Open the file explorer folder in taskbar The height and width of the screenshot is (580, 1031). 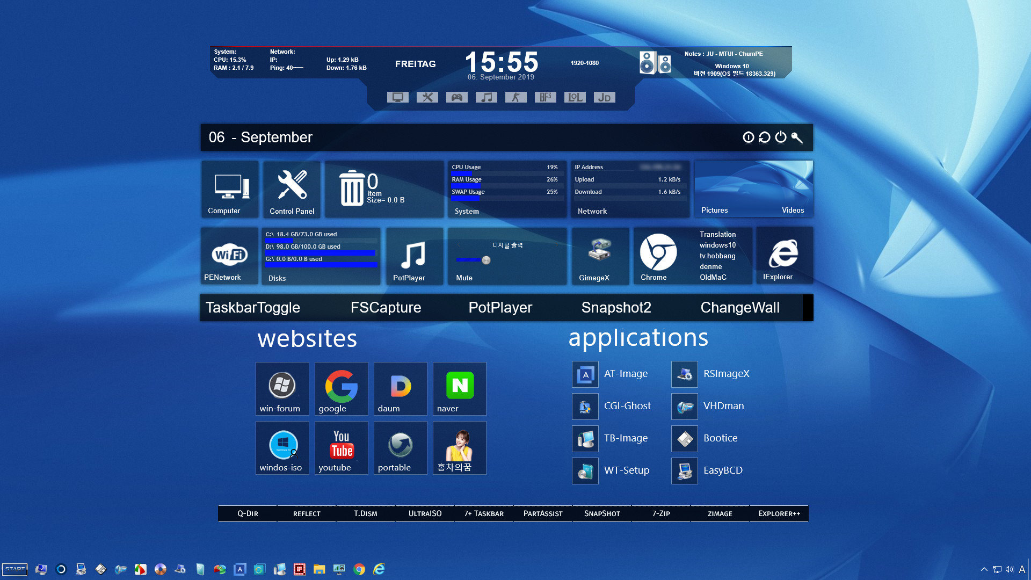pos(320,569)
